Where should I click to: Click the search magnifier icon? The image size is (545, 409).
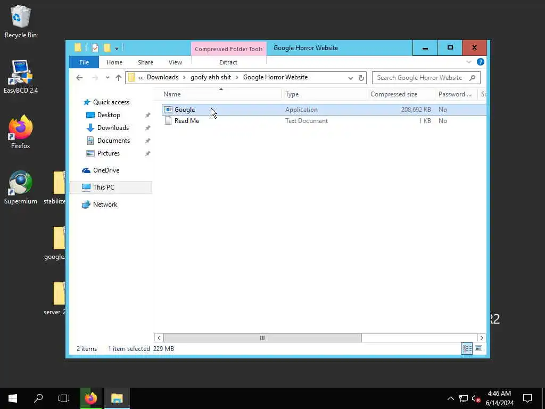pos(473,78)
